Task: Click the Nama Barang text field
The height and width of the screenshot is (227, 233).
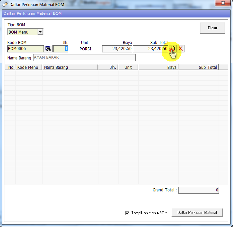Action: pos(84,58)
